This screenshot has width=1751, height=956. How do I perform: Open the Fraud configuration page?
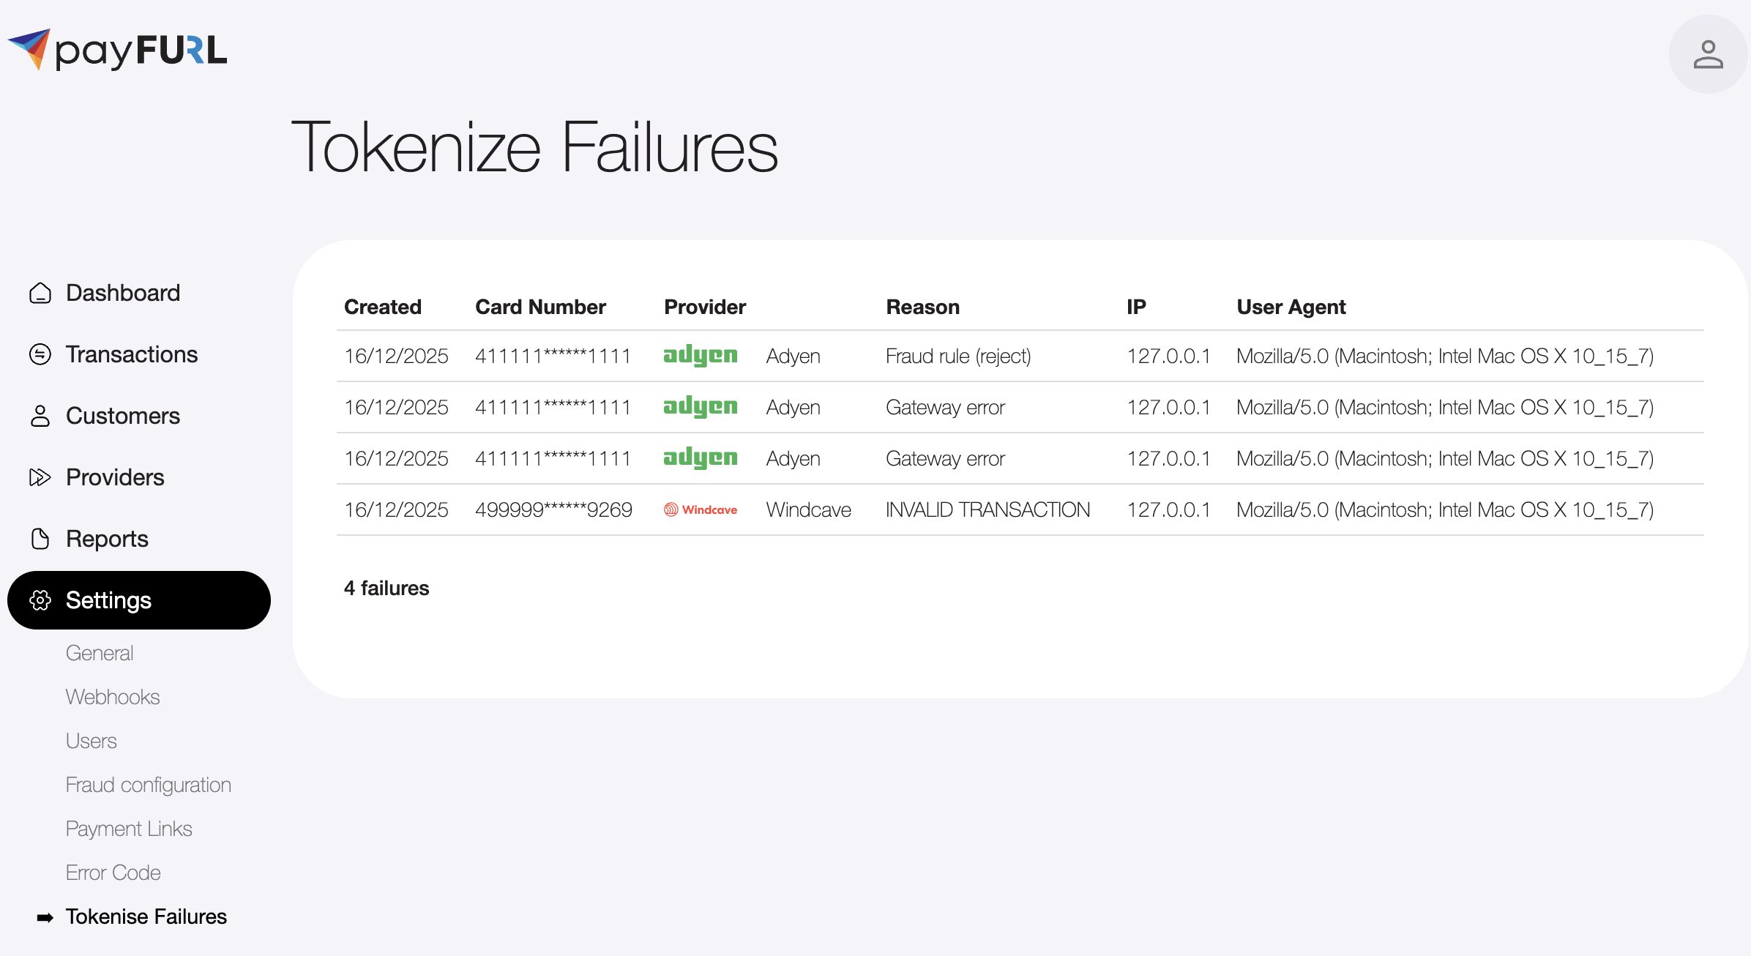pos(149,784)
